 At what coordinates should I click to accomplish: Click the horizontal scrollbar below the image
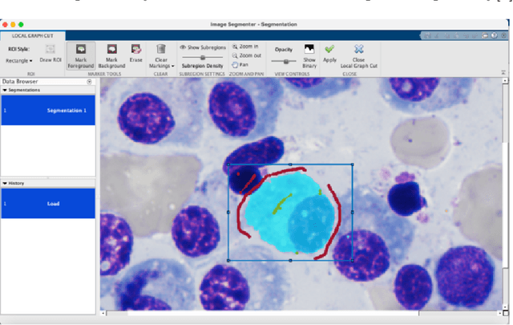click(x=273, y=314)
